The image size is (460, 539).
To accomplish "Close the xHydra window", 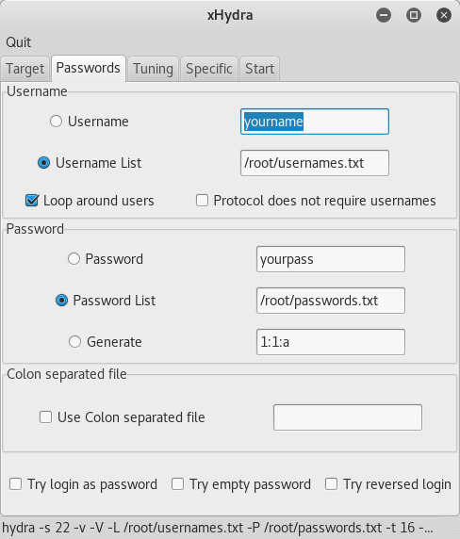I will 444,15.
